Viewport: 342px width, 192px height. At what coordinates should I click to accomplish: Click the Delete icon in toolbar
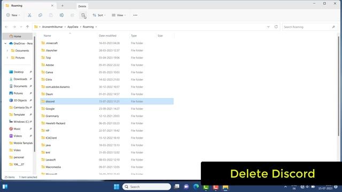coord(83,15)
